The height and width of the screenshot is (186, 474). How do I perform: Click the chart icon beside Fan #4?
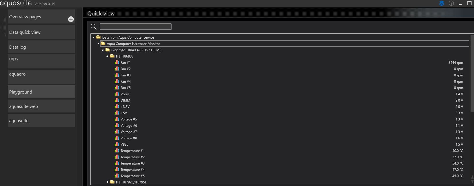pyautogui.click(x=117, y=81)
